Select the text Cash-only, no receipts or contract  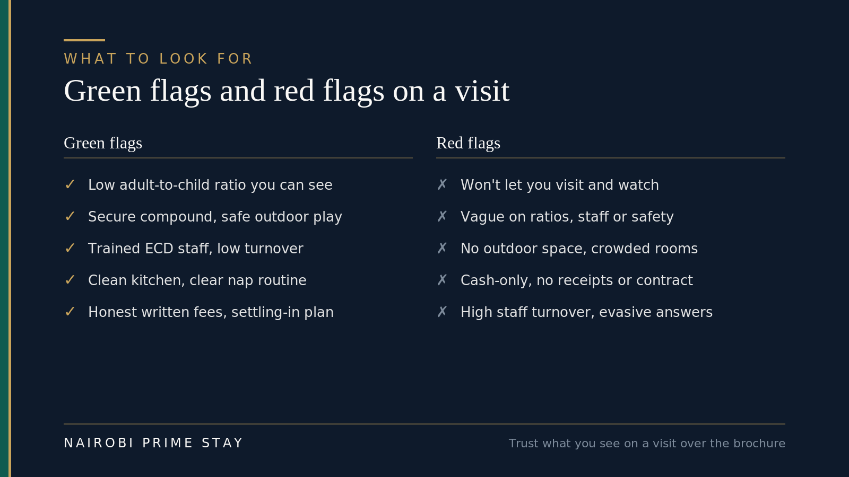click(x=577, y=280)
